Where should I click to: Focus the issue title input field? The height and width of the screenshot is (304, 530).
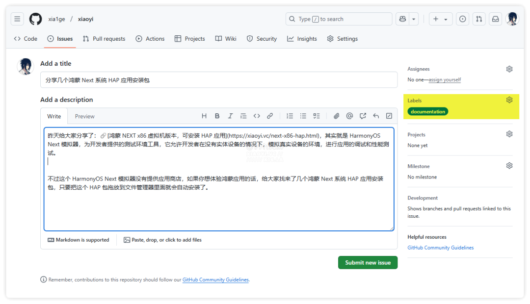point(219,80)
